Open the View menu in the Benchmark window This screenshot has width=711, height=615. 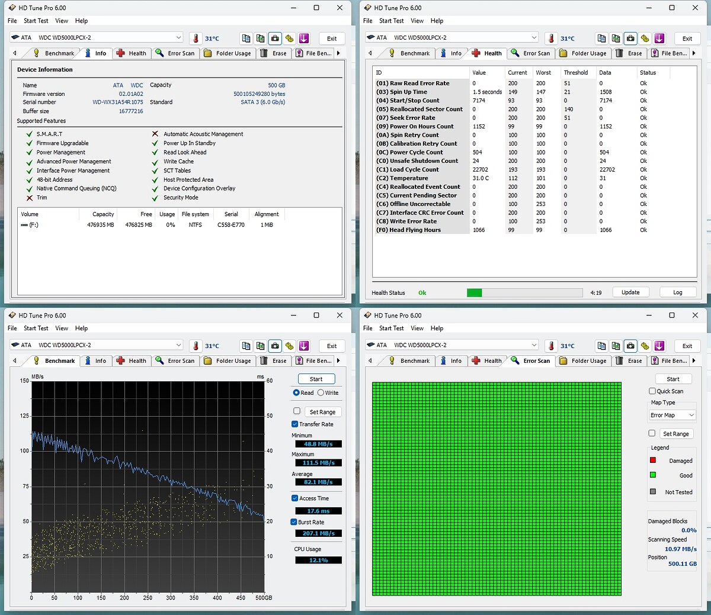pos(62,328)
